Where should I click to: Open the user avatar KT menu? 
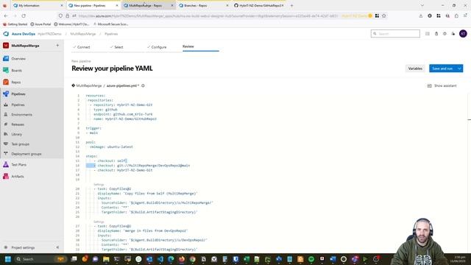(x=463, y=34)
